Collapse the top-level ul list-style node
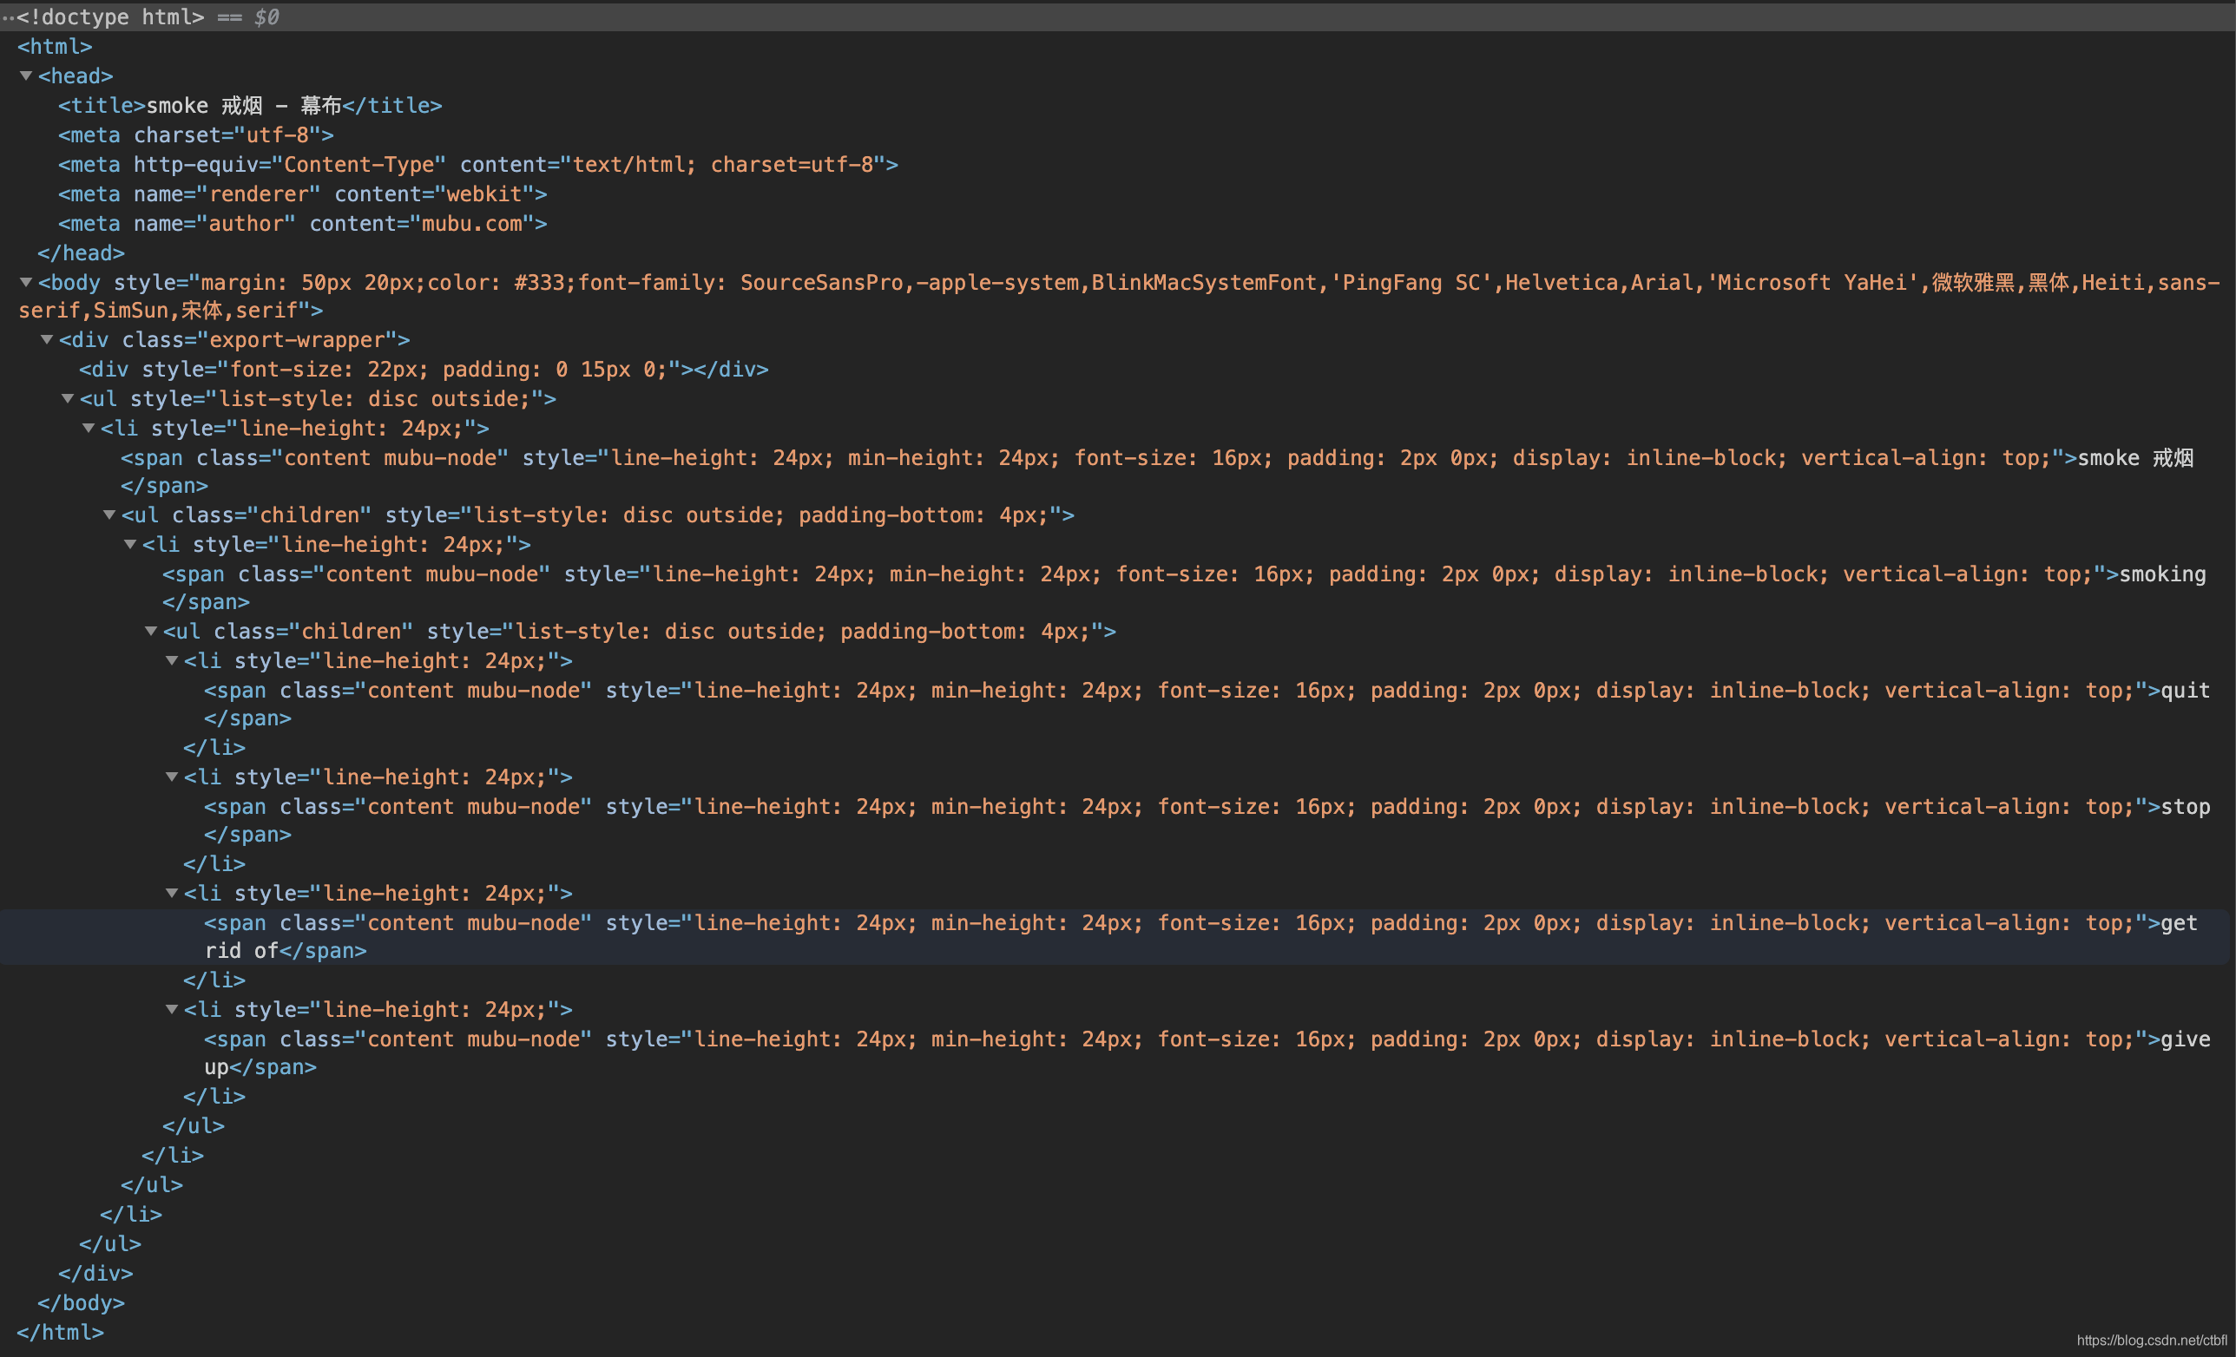The image size is (2236, 1357). 68,399
